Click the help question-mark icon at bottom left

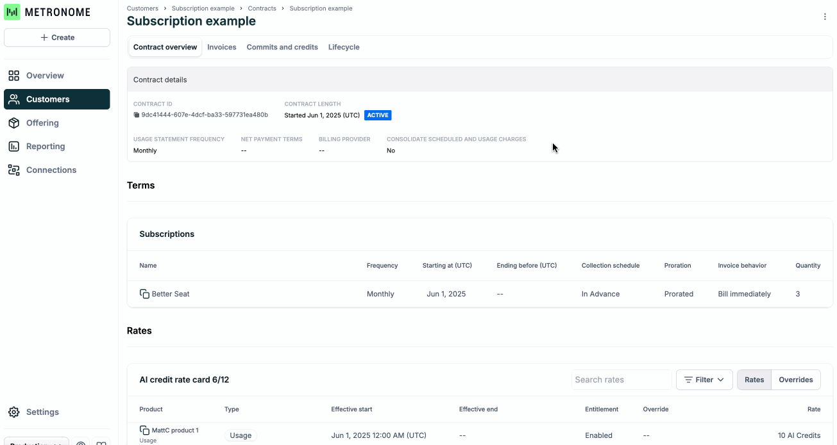point(80,443)
